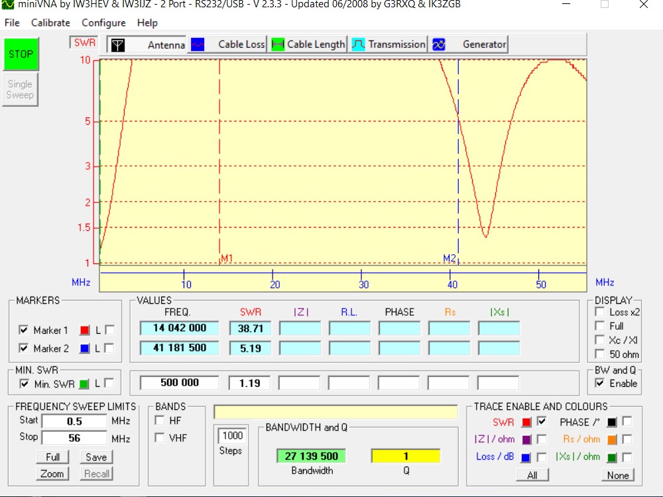Select the Antenna mode icon

tap(117, 44)
